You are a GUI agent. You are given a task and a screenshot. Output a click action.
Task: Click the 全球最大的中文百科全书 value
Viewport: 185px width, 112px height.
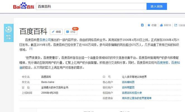[x=55, y=87]
